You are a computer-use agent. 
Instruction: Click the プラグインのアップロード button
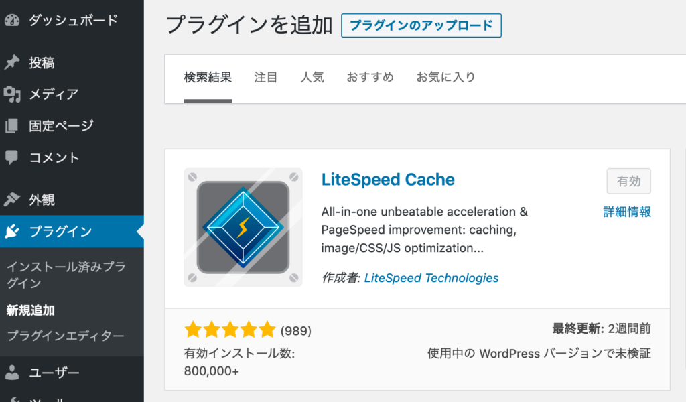[x=421, y=25]
